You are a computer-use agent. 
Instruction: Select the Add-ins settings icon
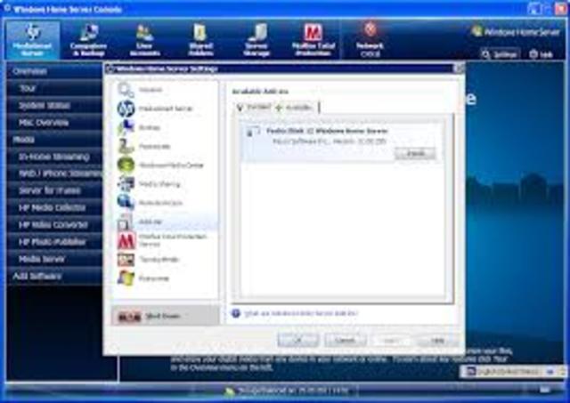[x=126, y=222]
